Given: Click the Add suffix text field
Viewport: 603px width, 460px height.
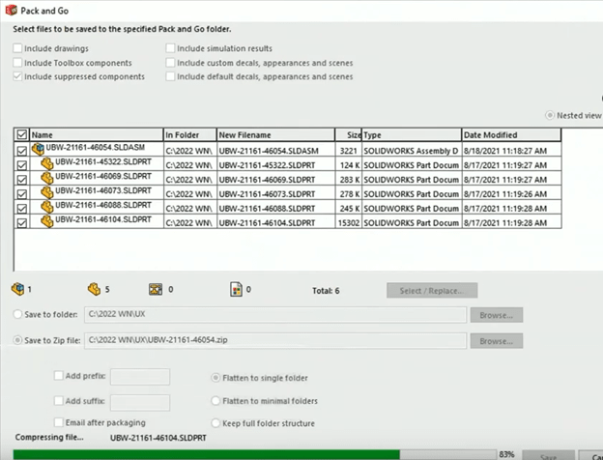Looking at the screenshot, I should [x=140, y=402].
